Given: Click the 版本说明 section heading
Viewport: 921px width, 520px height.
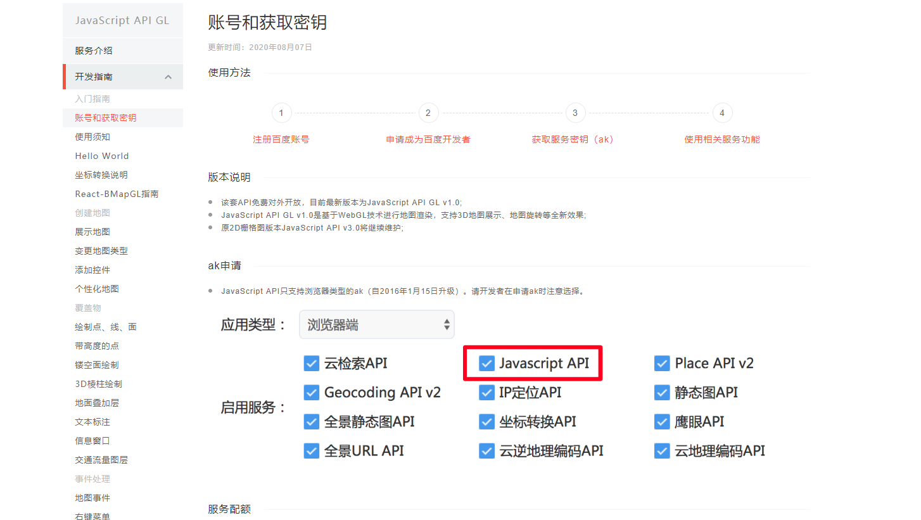Looking at the screenshot, I should pos(229,177).
